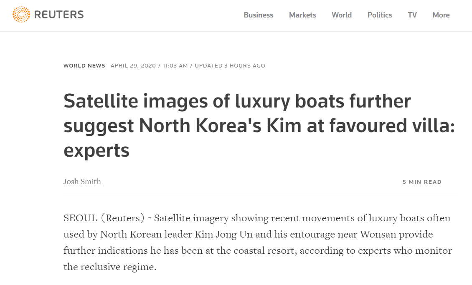Image resolution: width=472 pixels, height=285 pixels.
Task: Click the word "Wonsan" in the paragraph
Action: pos(376,235)
